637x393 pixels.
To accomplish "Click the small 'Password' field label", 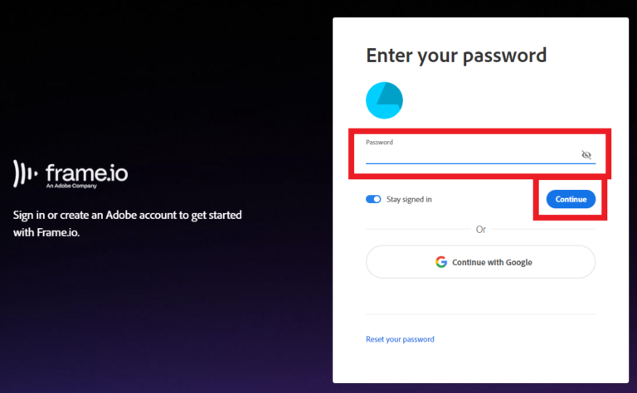I will coord(379,143).
